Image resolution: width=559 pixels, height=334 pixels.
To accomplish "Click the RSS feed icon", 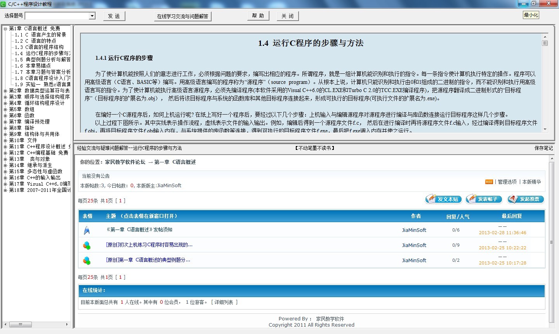I will [x=489, y=182].
